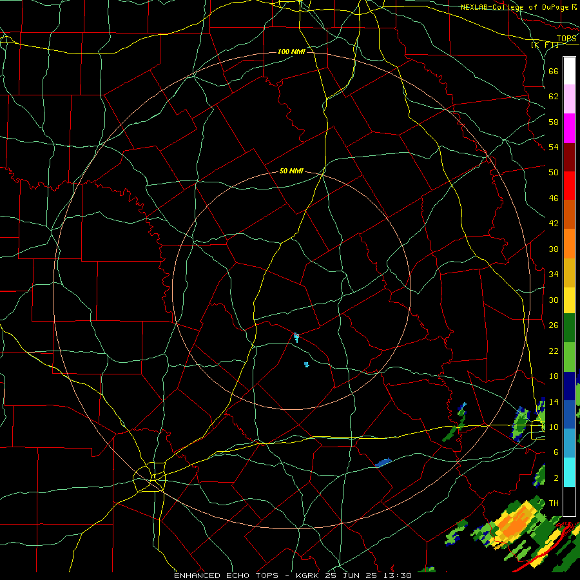Click the black TH swatch in the legend

click(x=569, y=501)
